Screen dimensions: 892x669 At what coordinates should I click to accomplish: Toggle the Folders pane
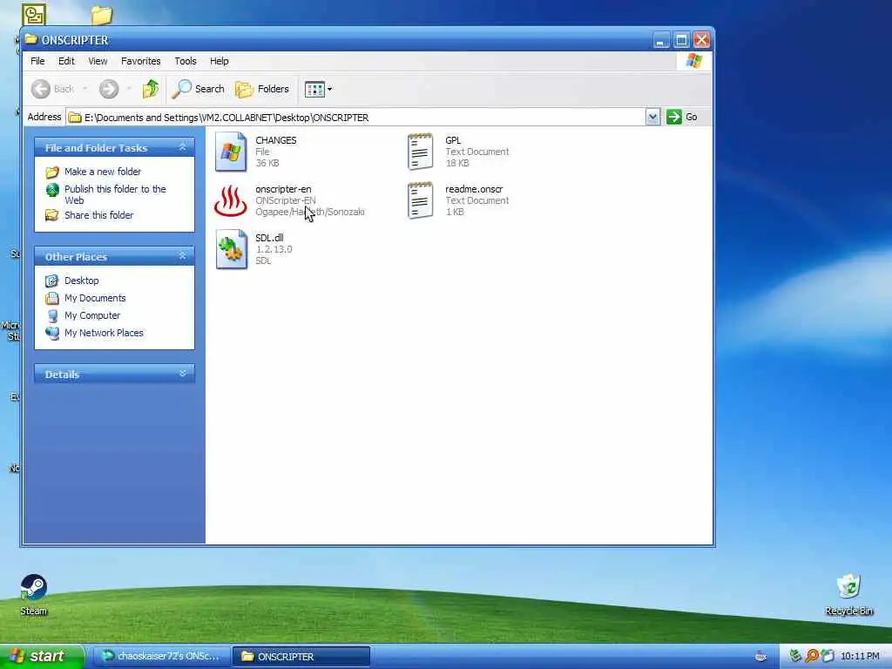click(x=262, y=89)
